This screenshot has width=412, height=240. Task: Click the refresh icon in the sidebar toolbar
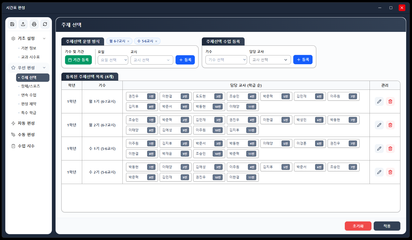tap(45, 24)
